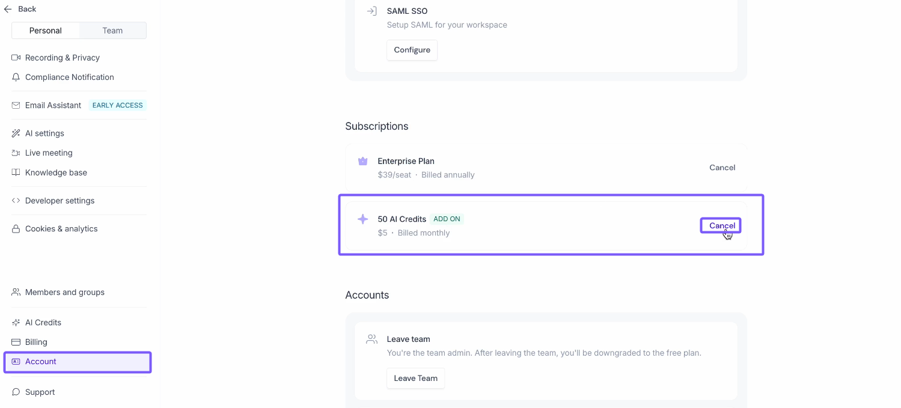This screenshot has height=408, width=901.
Task: Open Live meeting settings
Action: 49,153
